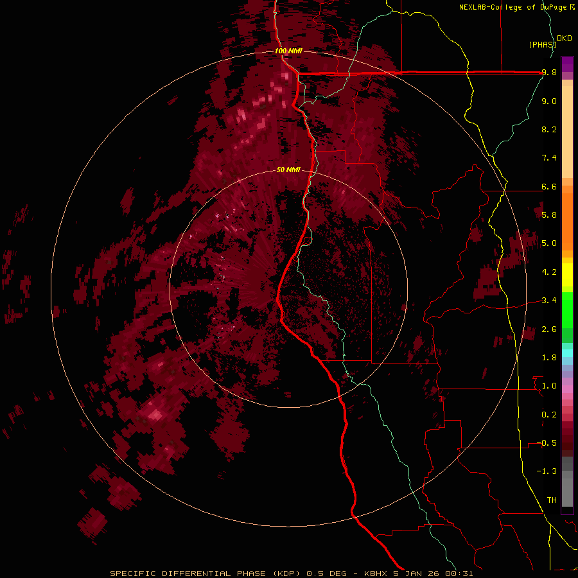Screen dimensions: 578x578
Task: Click the TH threshold label on legend
Action: 552,500
